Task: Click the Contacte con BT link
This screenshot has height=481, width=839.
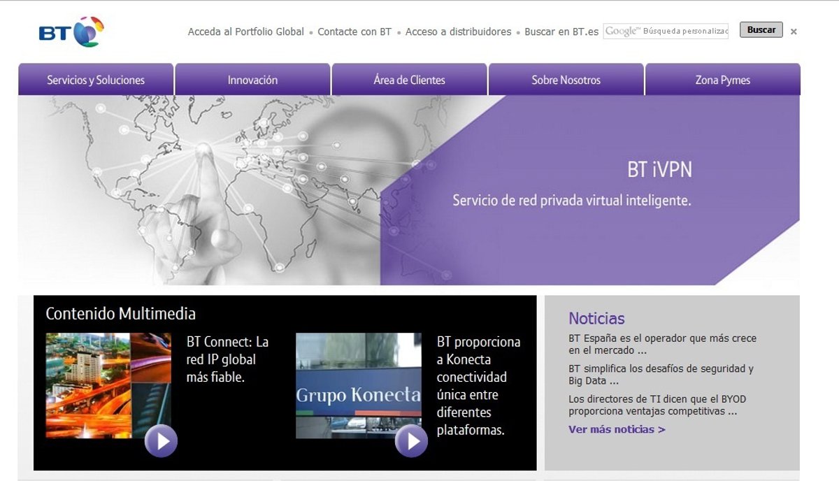Action: click(354, 31)
